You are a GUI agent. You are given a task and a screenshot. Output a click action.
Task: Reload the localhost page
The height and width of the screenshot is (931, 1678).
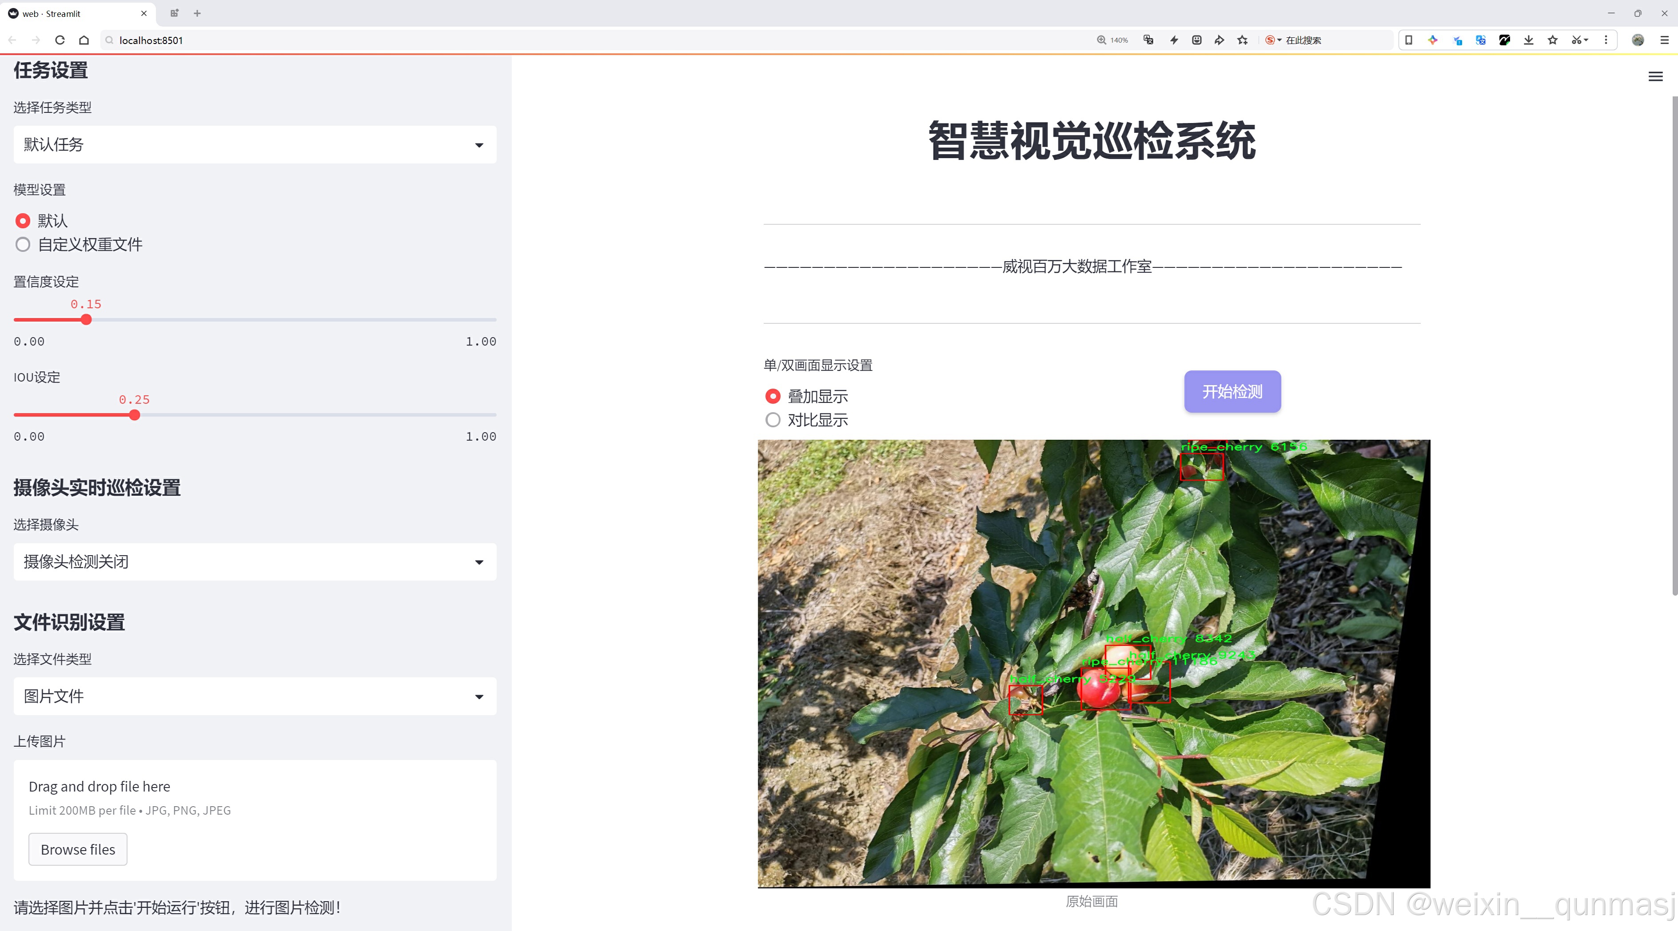click(x=60, y=40)
